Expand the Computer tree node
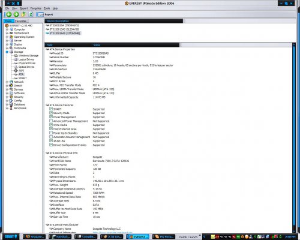This screenshot has height=240, width=300. (7, 29)
